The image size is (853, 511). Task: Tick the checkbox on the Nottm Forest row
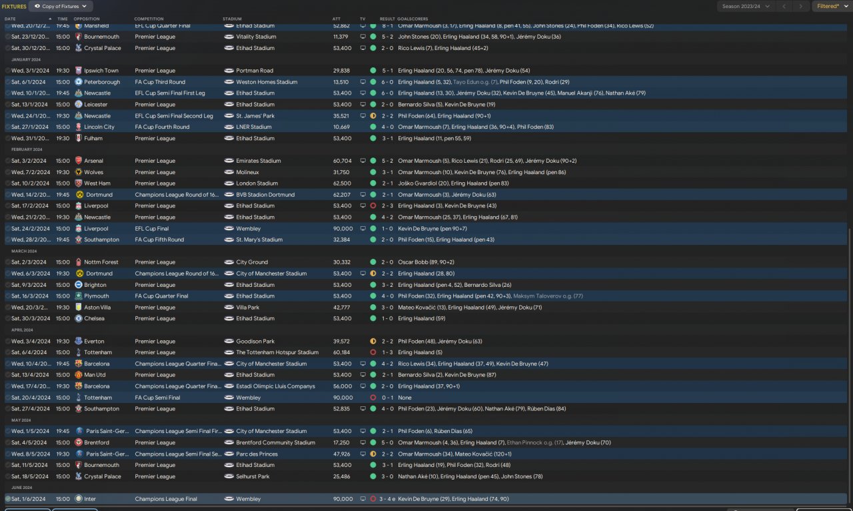8,262
